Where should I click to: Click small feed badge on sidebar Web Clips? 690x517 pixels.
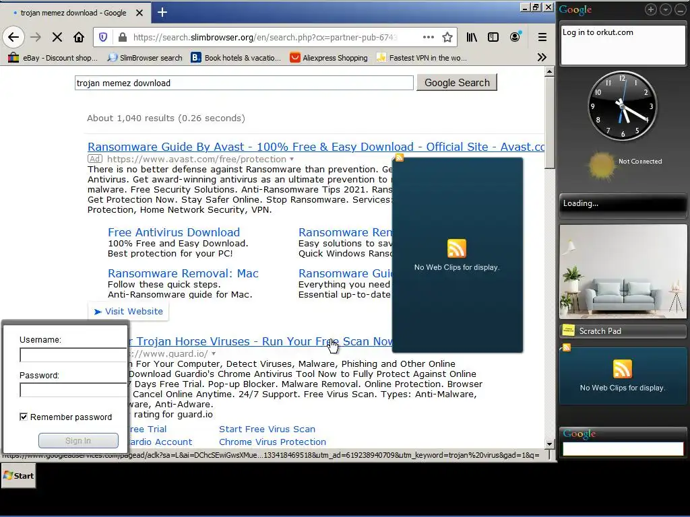[x=566, y=347]
